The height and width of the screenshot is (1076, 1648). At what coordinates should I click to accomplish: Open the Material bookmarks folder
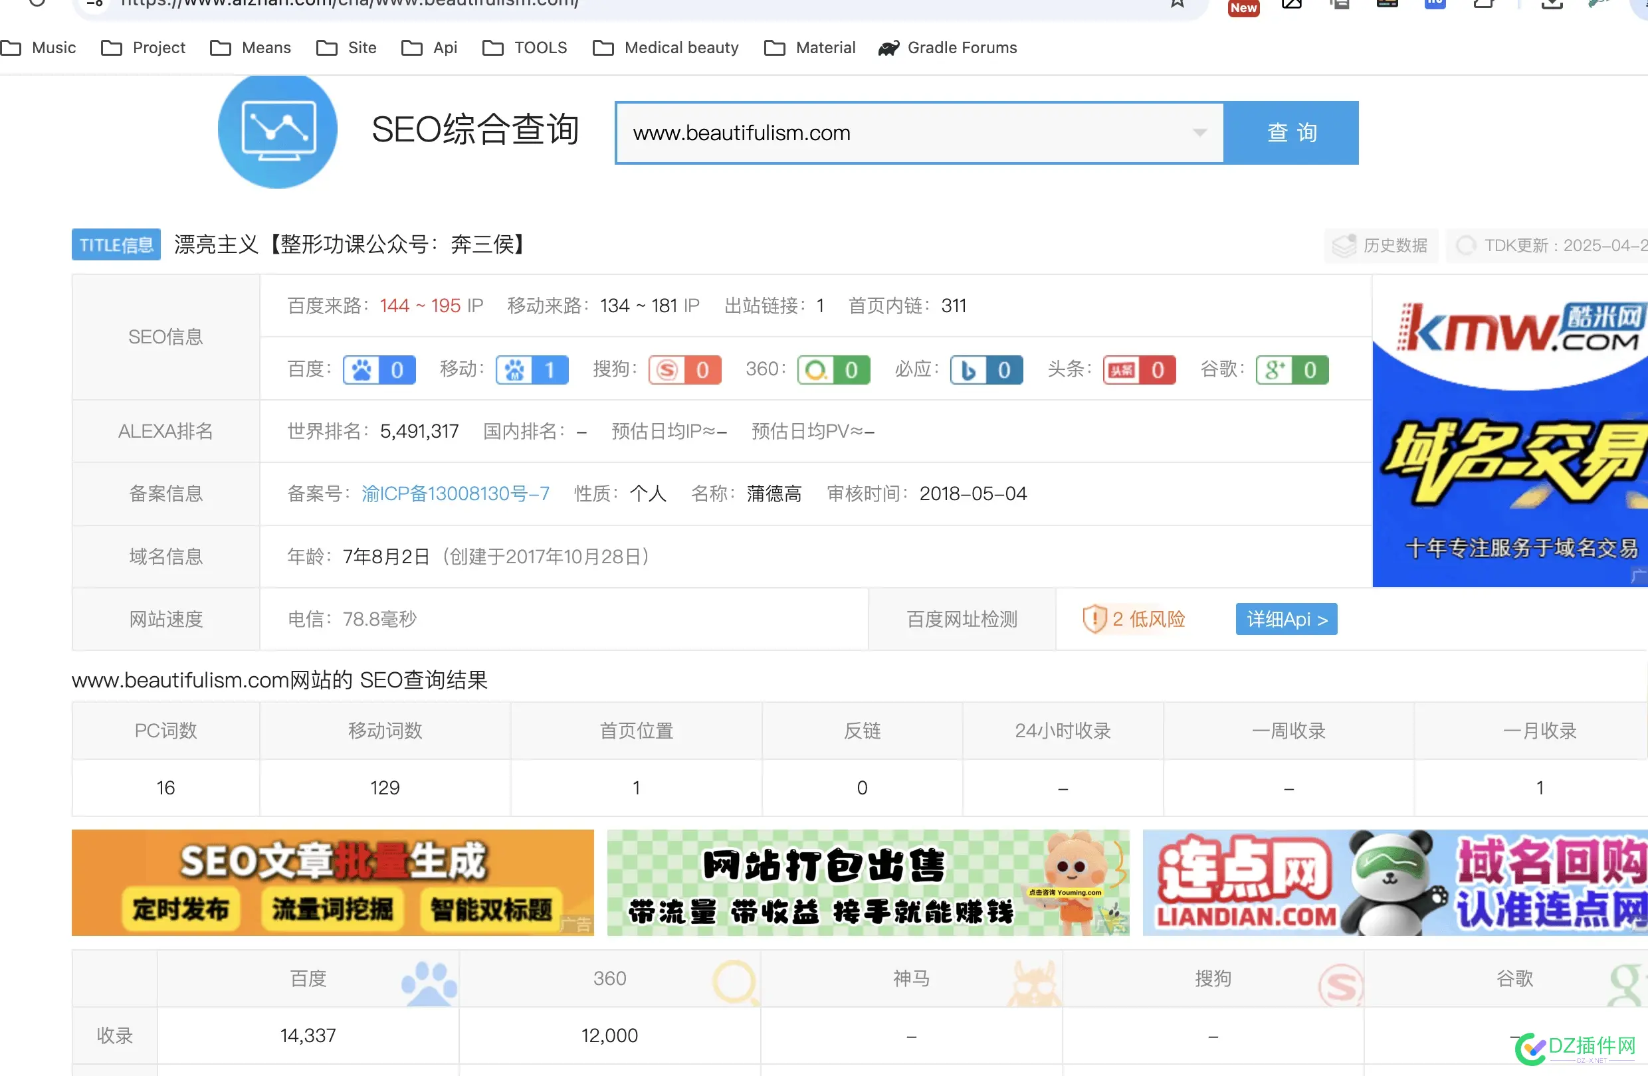point(809,48)
